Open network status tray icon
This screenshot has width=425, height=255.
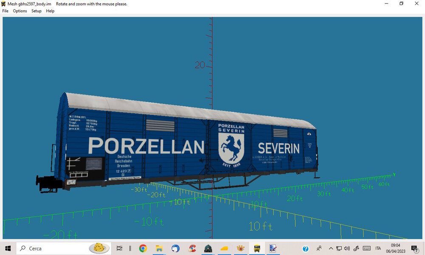[x=339, y=248]
